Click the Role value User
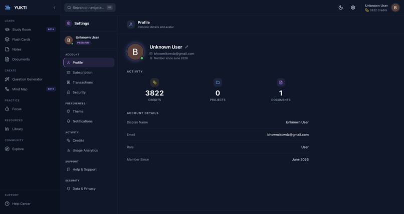The width and height of the screenshot is (404, 214). click(305, 147)
